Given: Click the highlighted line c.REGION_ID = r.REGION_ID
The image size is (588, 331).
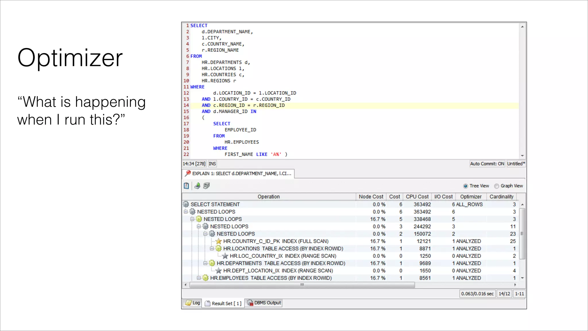Looking at the screenshot, I should tap(249, 105).
